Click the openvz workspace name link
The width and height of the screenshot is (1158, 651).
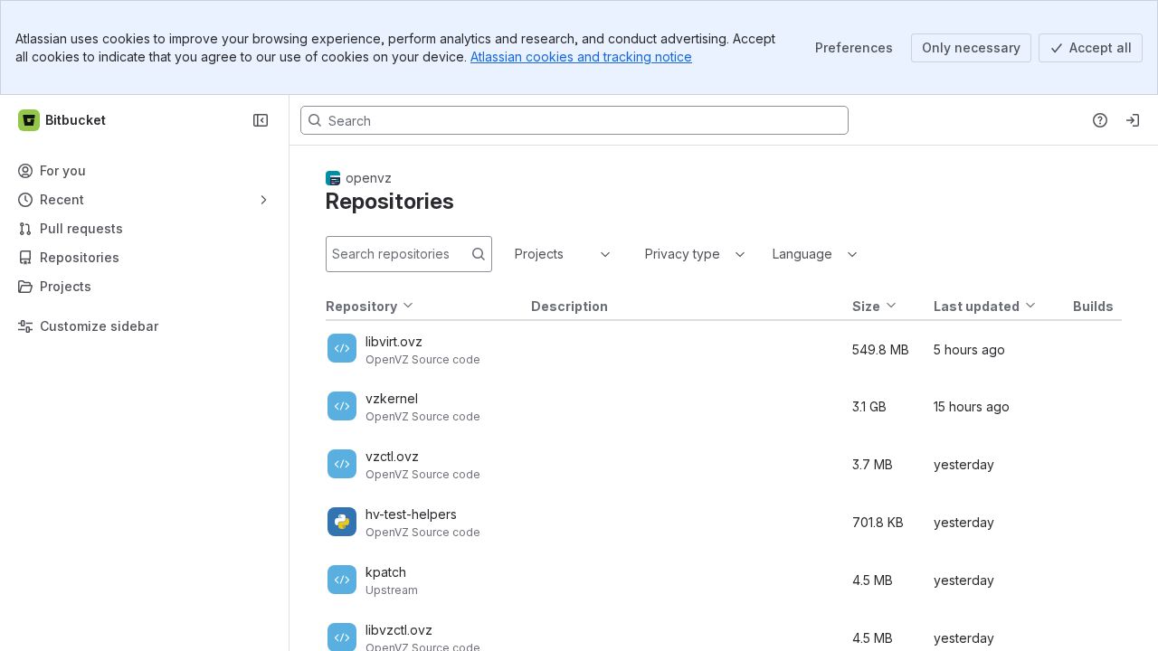[x=368, y=178]
